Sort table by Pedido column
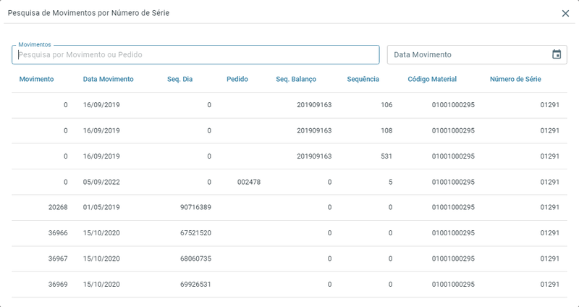This screenshot has height=307, width=579. tap(237, 79)
